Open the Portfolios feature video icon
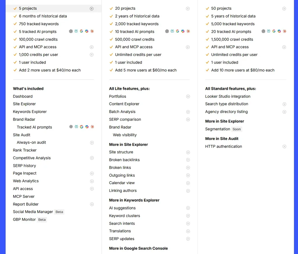The height and width of the screenshot is (254, 298). coord(188,96)
